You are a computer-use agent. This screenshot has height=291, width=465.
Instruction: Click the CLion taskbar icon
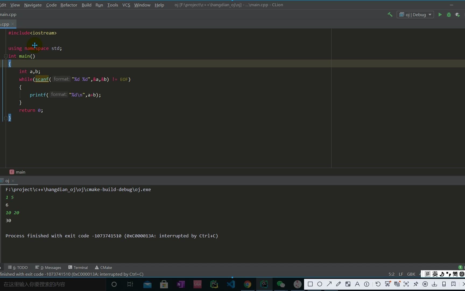(264, 284)
